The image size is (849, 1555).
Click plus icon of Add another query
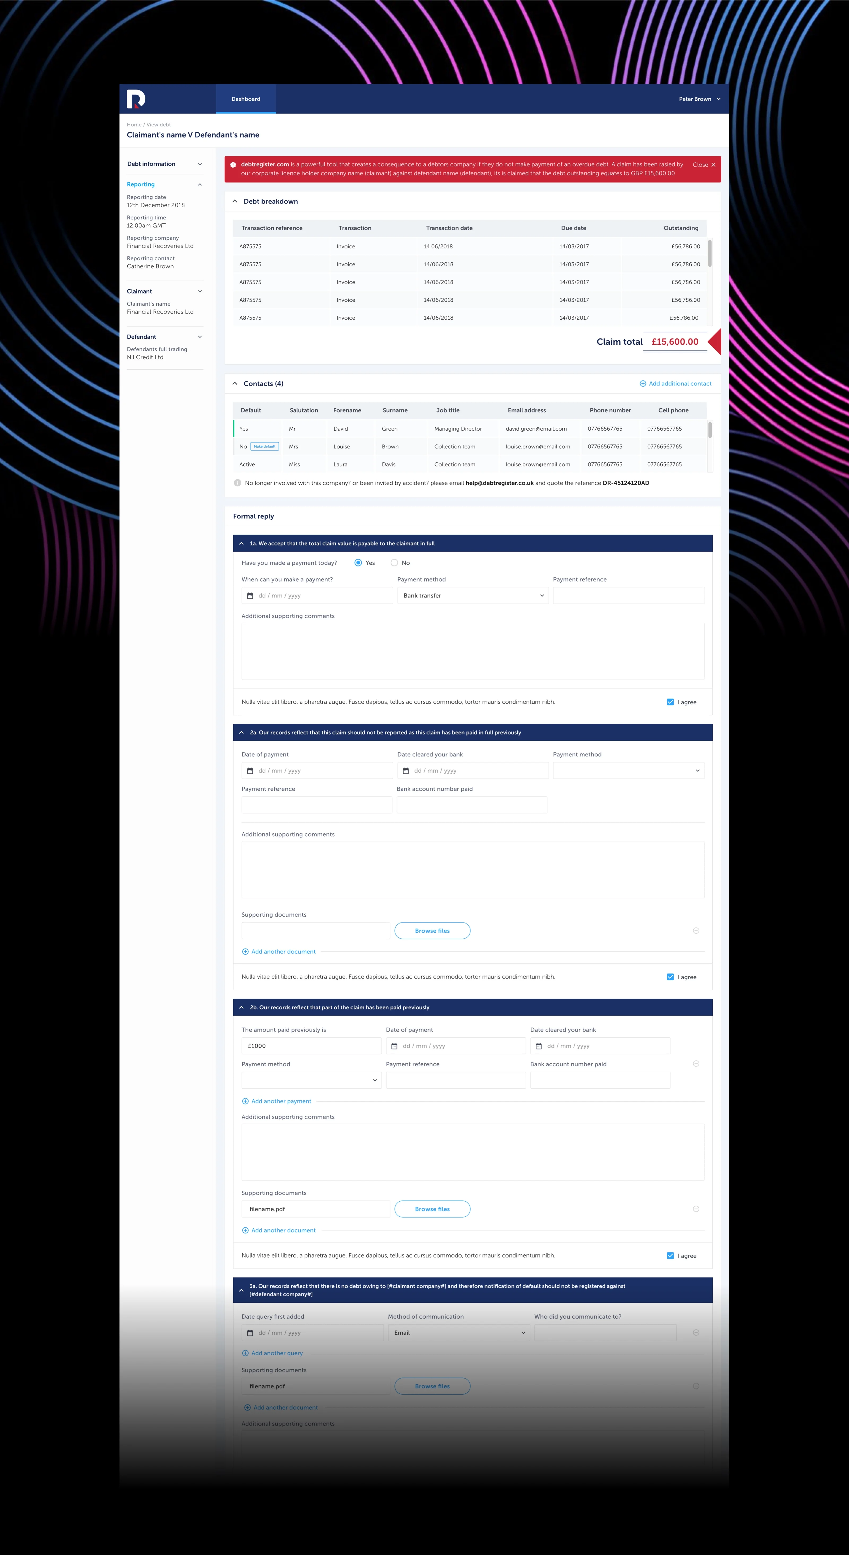click(245, 1353)
